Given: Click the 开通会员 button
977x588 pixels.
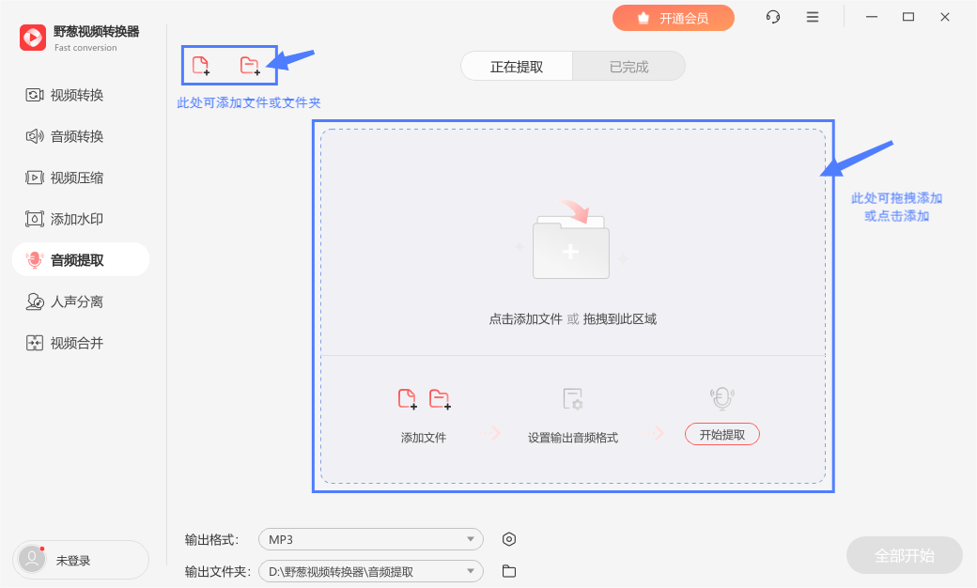Looking at the screenshot, I should click(673, 18).
